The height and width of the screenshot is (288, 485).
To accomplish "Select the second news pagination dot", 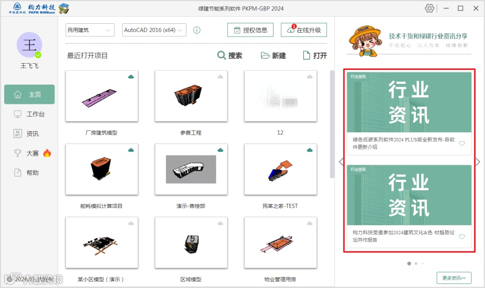I will (x=416, y=263).
